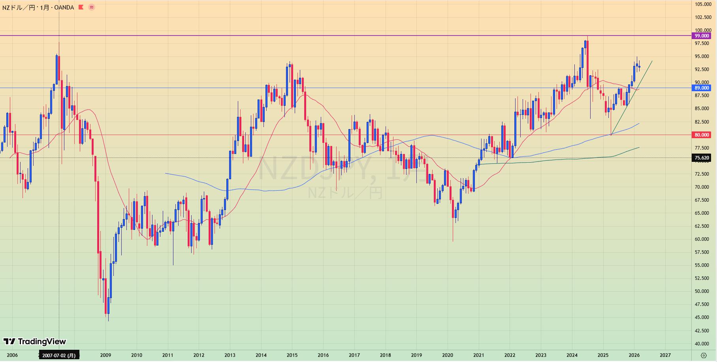The width and height of the screenshot is (717, 362).
Task: Click the NZドル/円・1月・OANDA symbol title
Action: click(38, 7)
